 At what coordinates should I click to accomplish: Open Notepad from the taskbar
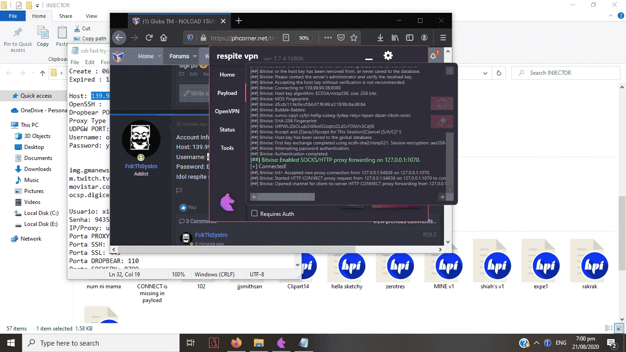[304, 343]
